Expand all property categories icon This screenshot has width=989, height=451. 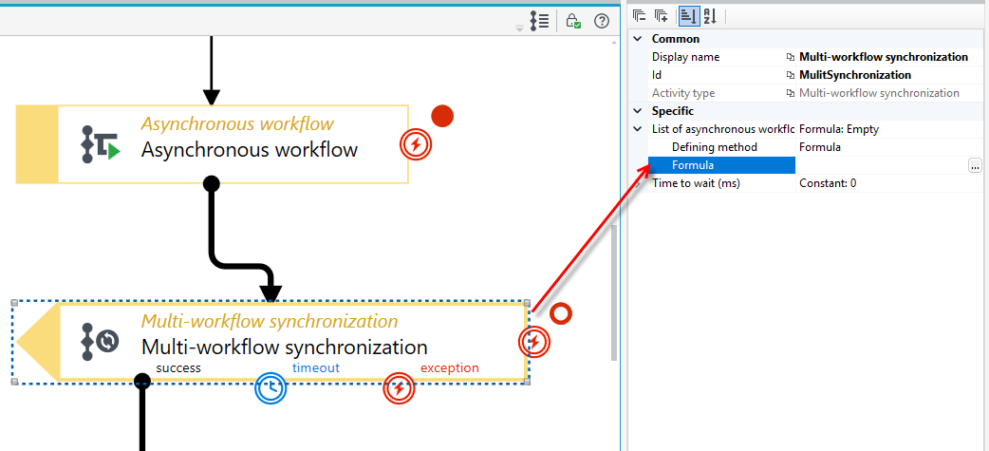(661, 16)
